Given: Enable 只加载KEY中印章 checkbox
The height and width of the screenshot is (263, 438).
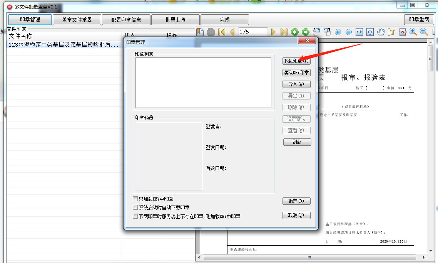Looking at the screenshot, I should 135,199.
